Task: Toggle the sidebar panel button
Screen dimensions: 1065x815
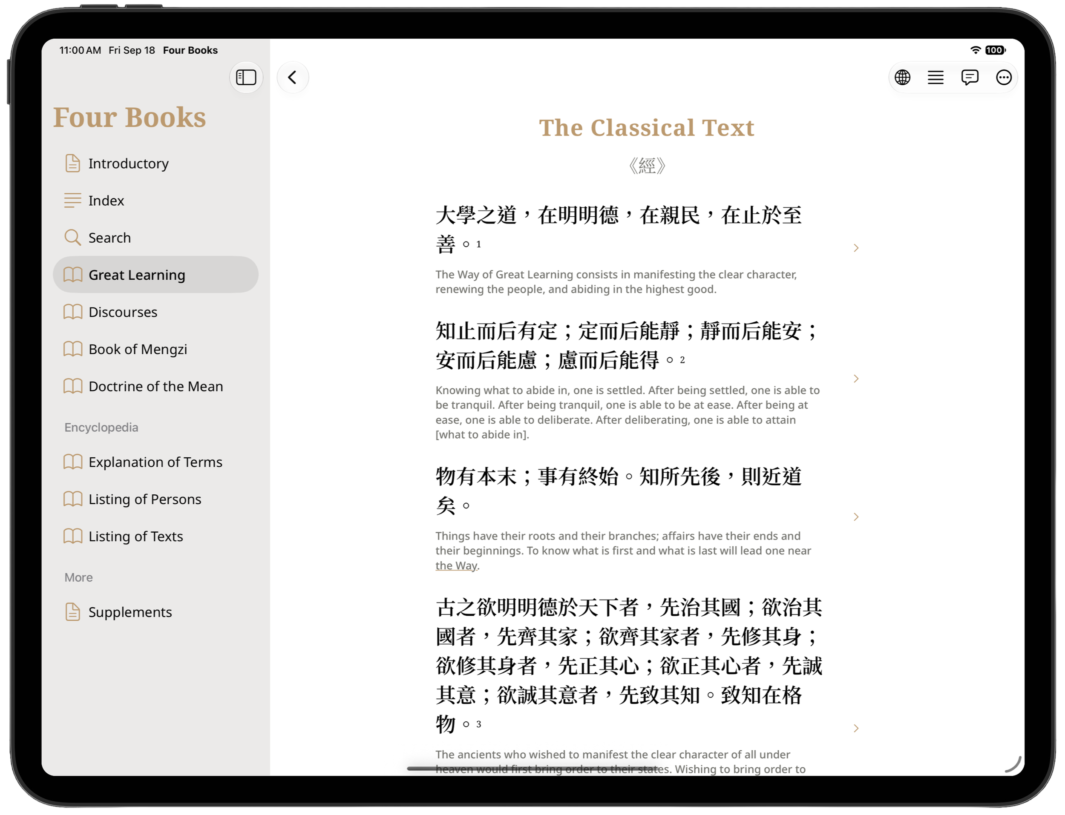Action: (x=246, y=77)
